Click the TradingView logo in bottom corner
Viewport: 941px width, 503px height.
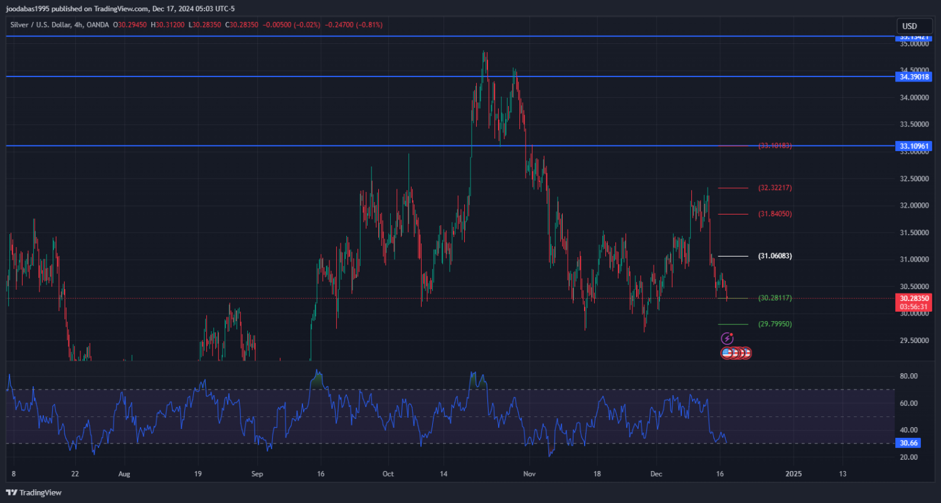pyautogui.click(x=34, y=492)
